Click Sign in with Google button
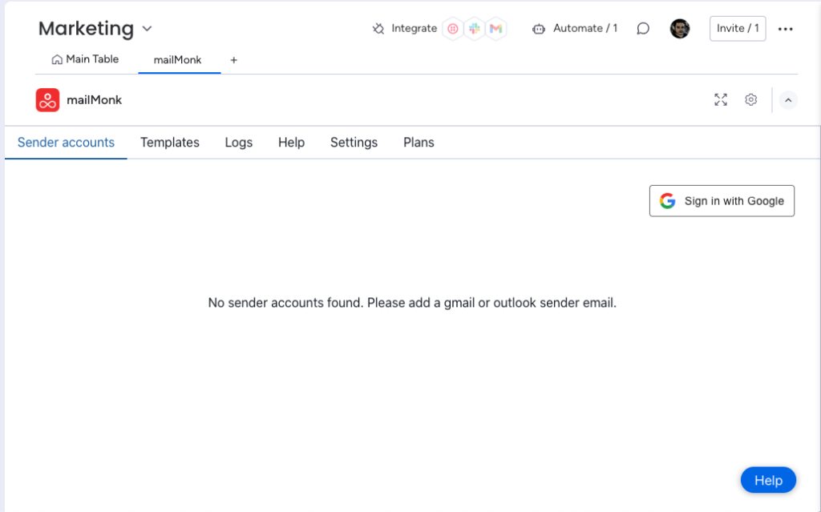This screenshot has height=512, width=821. tap(722, 200)
